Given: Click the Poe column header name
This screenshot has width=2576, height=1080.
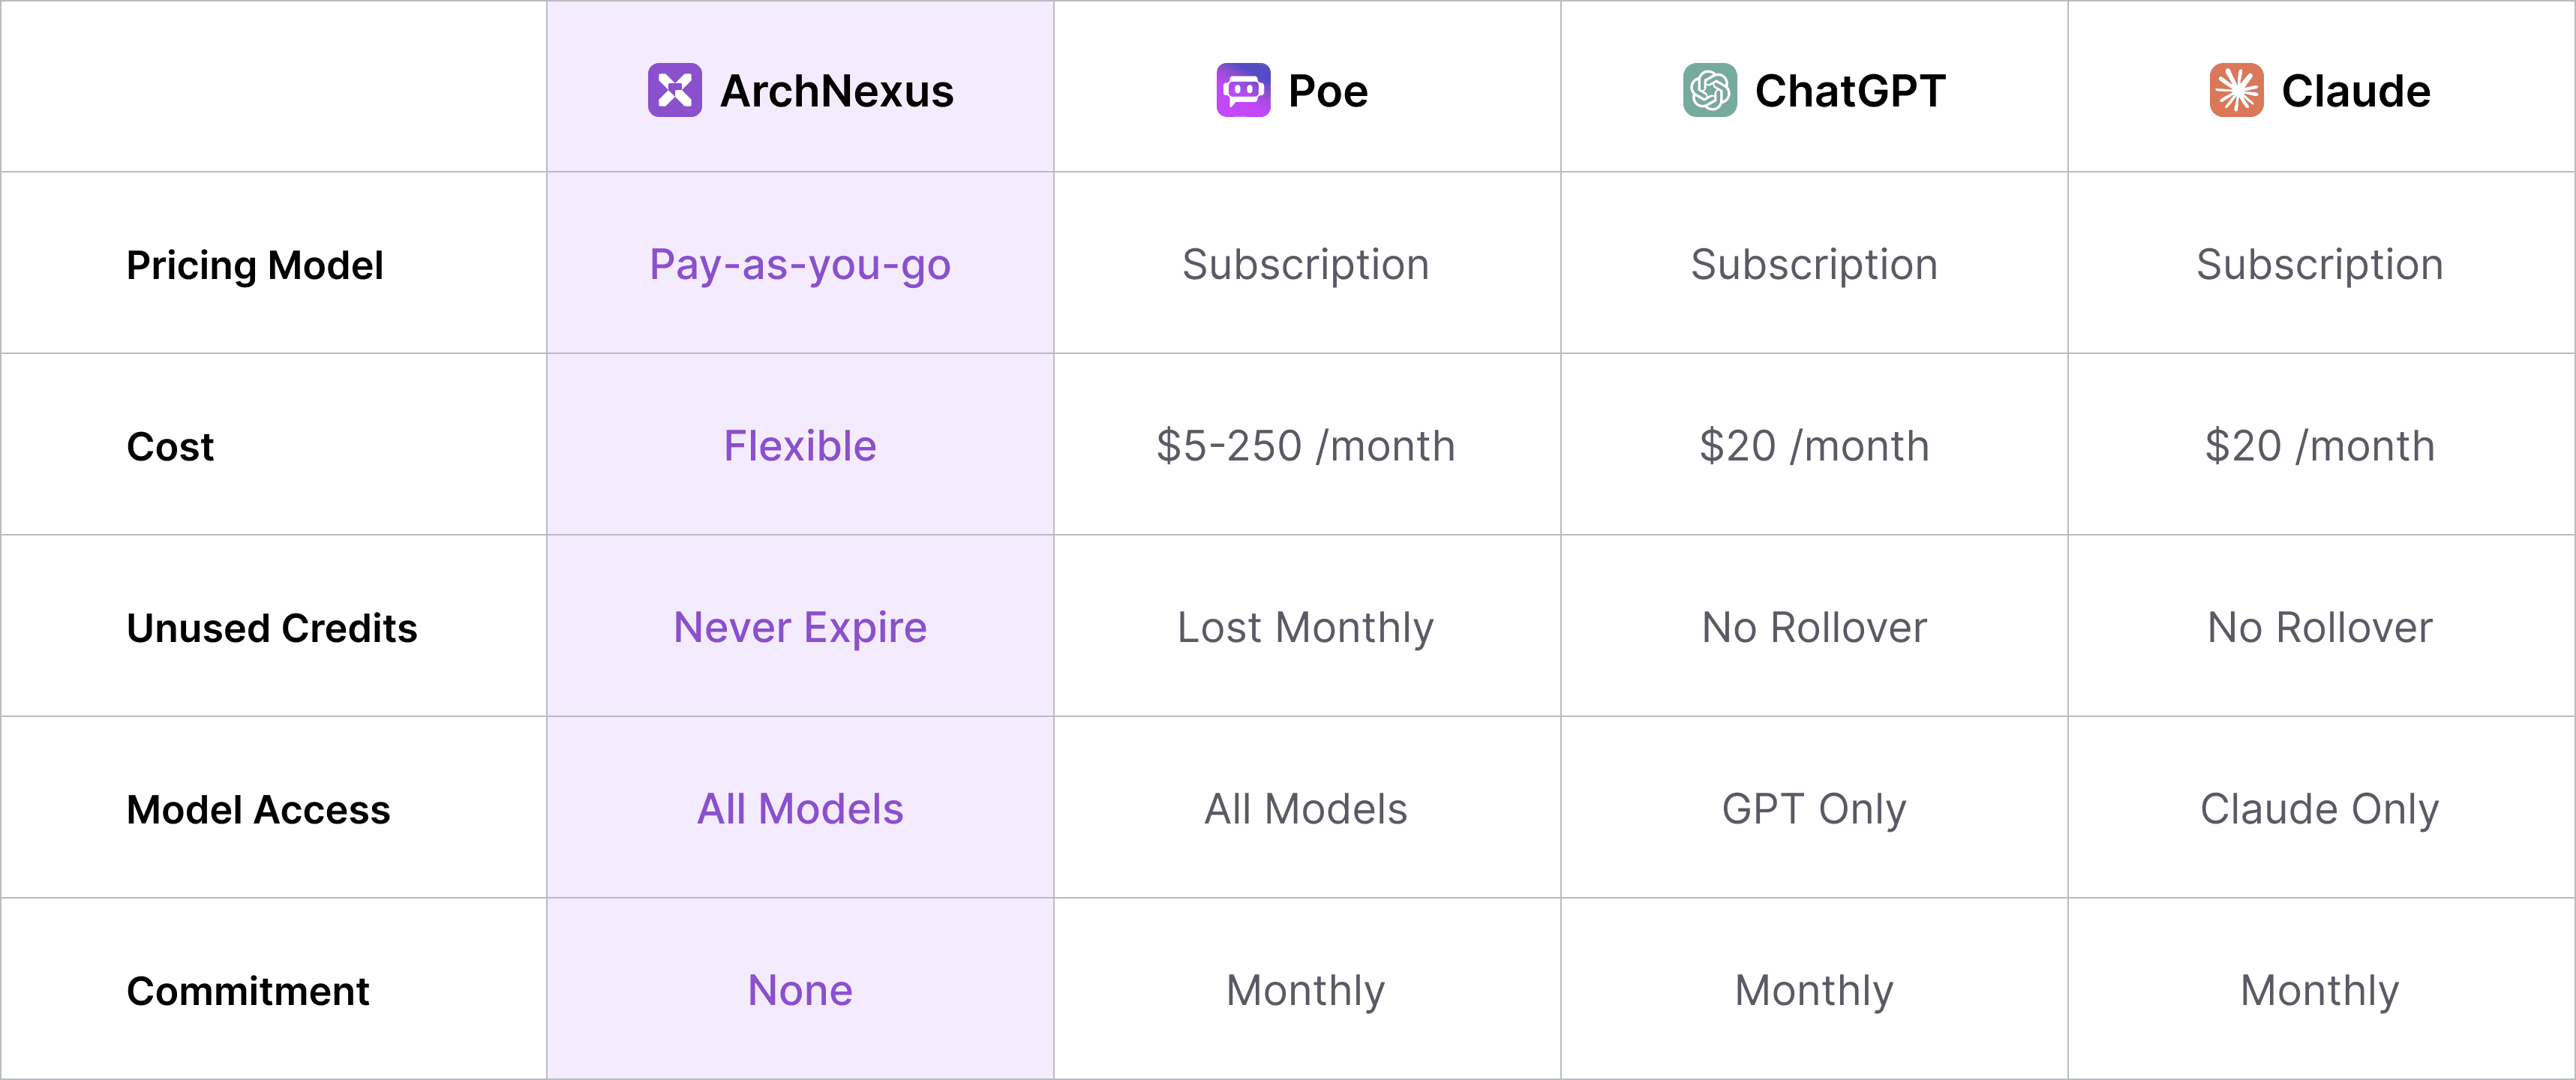Looking at the screenshot, I should coord(1327,91).
